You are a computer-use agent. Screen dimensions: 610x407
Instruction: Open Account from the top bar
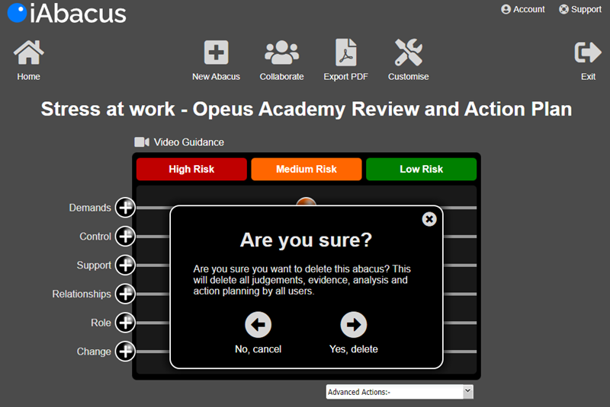523,9
